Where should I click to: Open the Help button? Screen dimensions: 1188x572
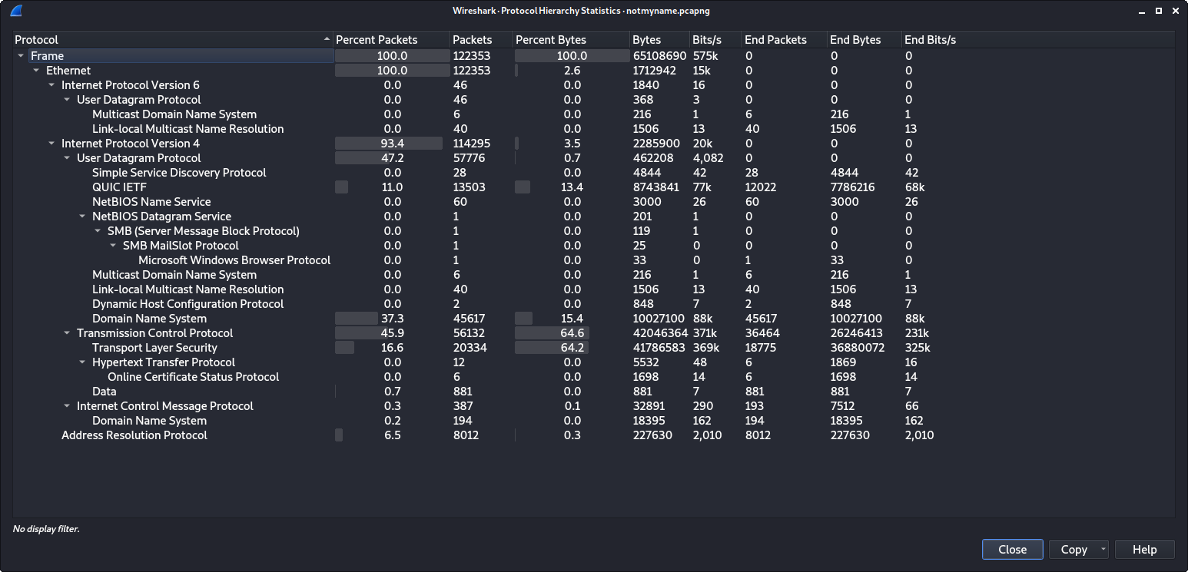point(1144,550)
